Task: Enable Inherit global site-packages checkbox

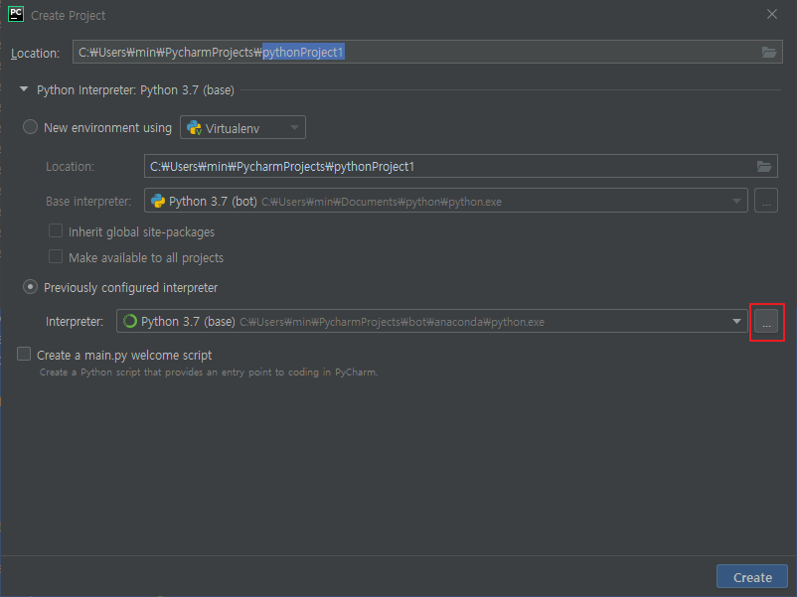Action: [56, 230]
